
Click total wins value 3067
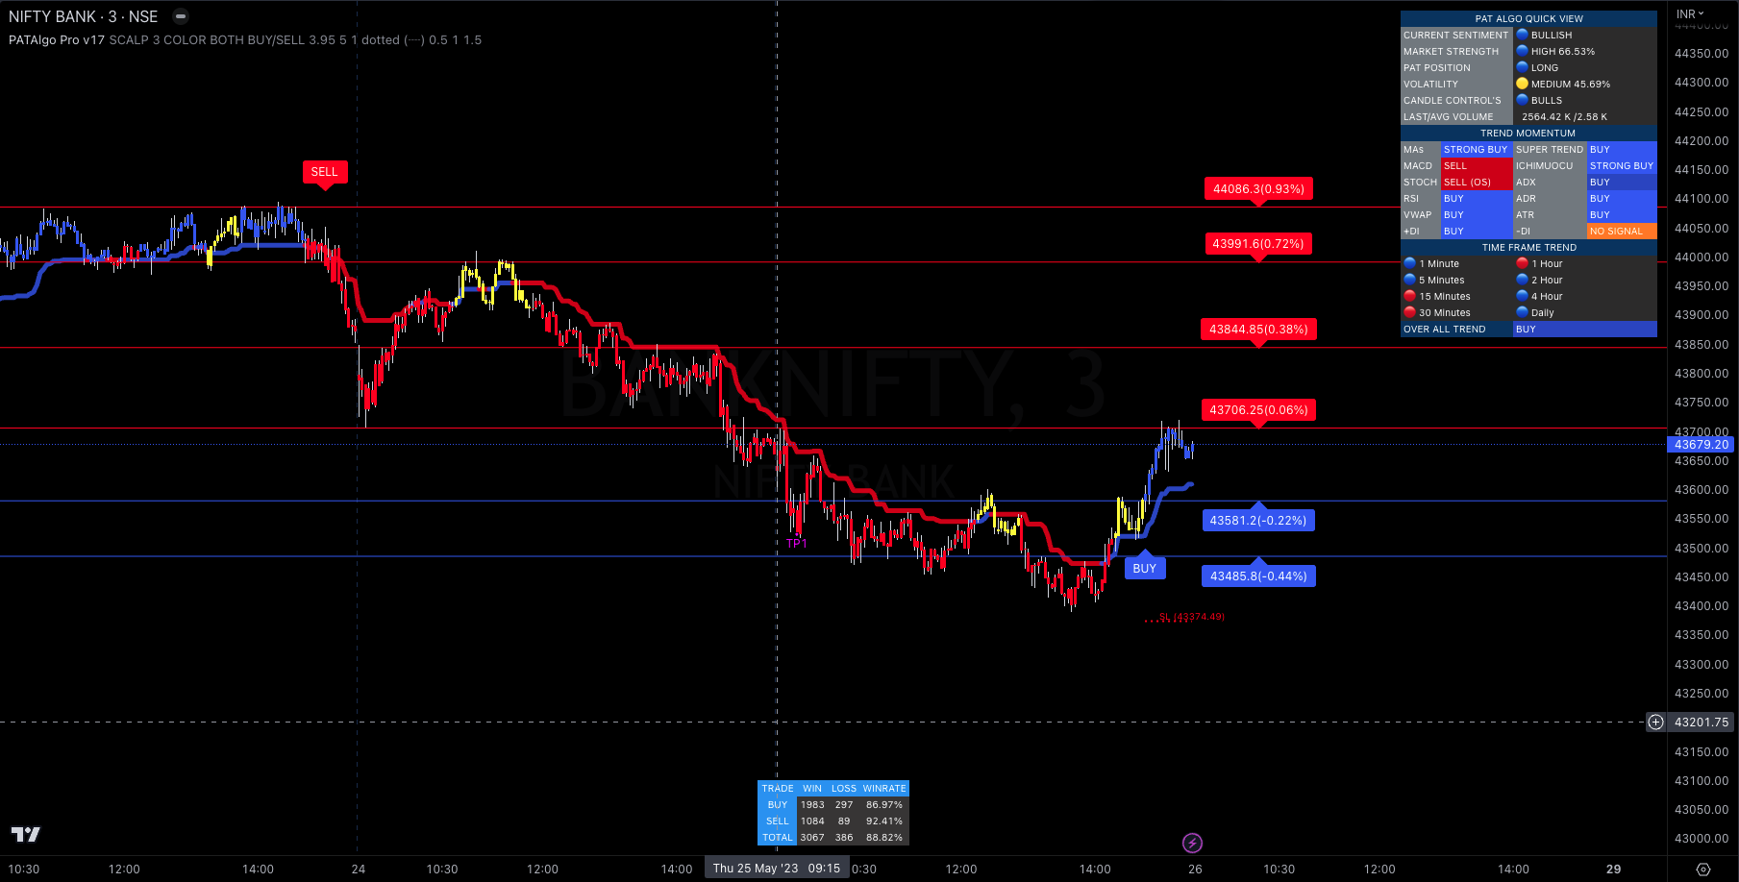point(812,837)
